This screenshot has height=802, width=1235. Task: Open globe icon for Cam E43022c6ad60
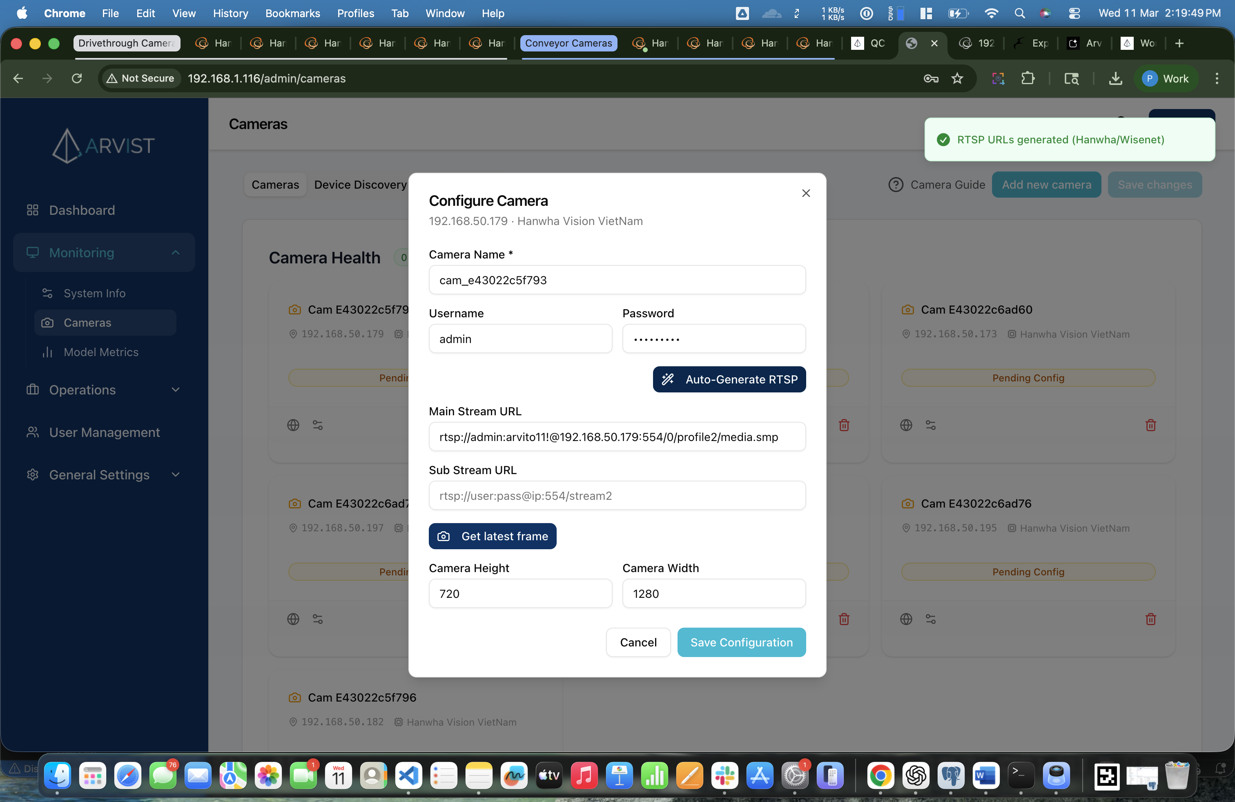tap(906, 425)
